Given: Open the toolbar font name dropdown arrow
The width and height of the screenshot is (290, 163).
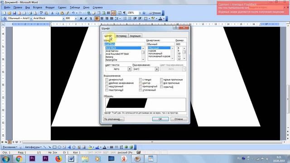Looking at the screenshot, I should coord(63,19).
